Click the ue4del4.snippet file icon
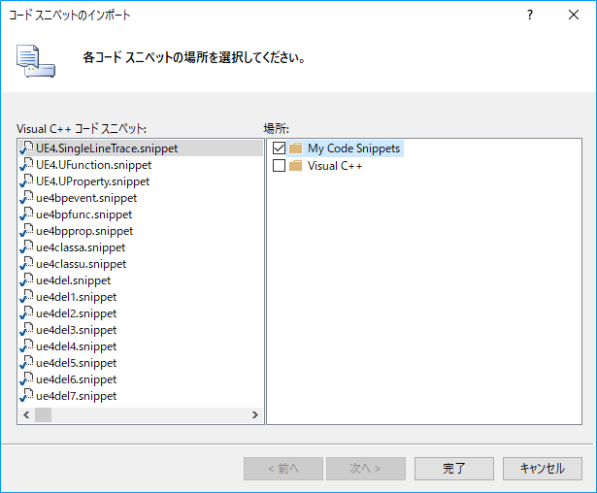The image size is (597, 493). coord(26,346)
